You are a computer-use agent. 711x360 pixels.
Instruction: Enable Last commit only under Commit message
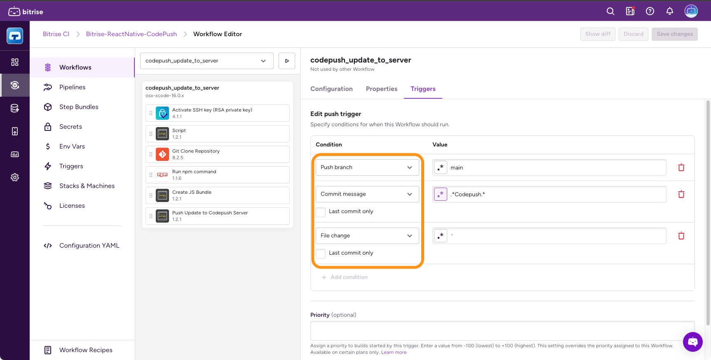[321, 212]
